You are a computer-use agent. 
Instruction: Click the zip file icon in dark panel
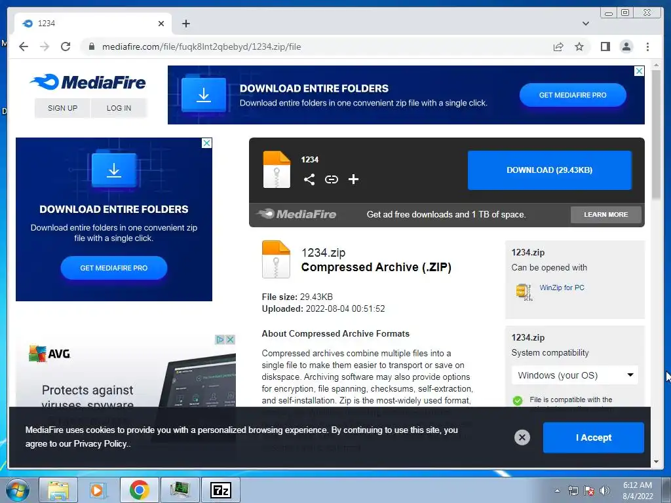(277, 170)
